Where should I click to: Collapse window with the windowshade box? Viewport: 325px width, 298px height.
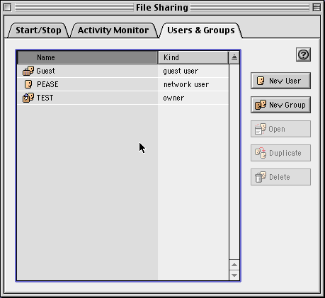click(x=317, y=8)
